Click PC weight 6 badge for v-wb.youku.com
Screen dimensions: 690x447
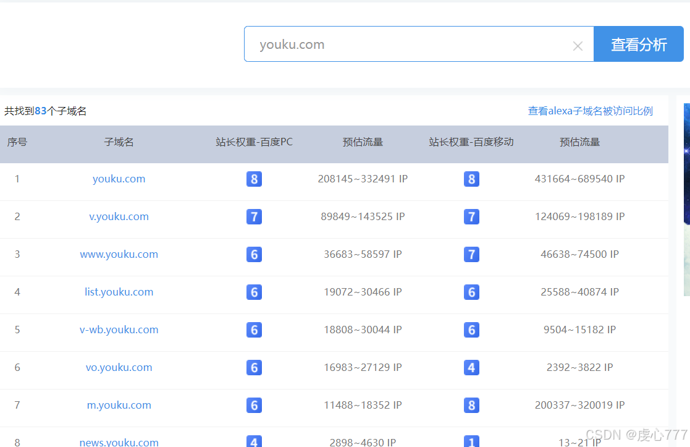pos(254,330)
